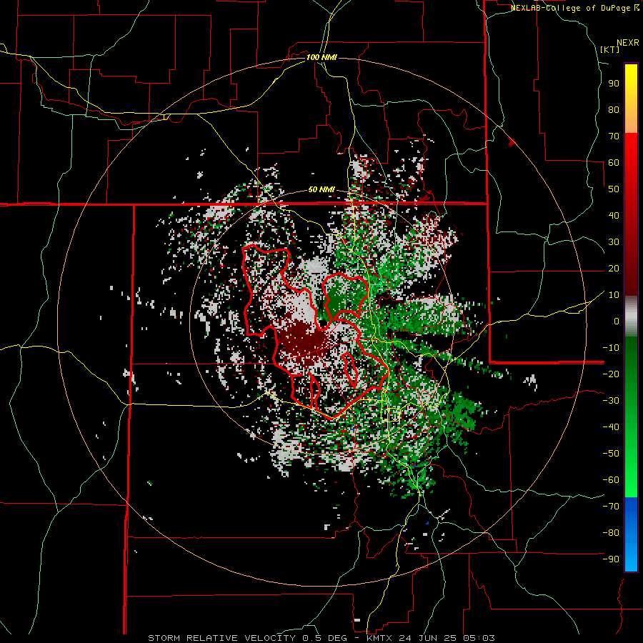Select the -90 value on the velocity scale
Screen dimensions: 643x643
pos(611,559)
